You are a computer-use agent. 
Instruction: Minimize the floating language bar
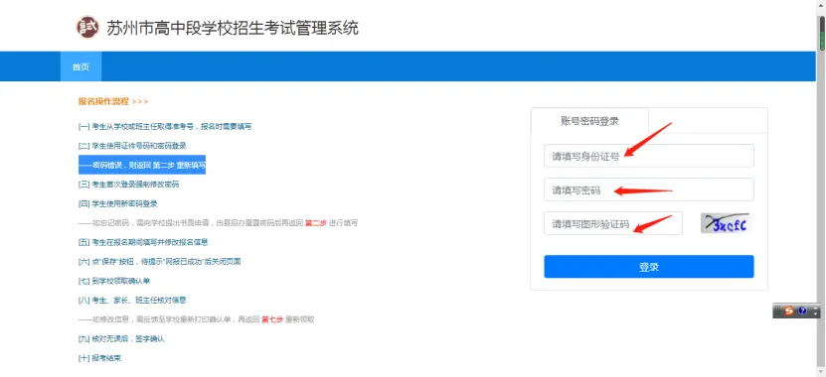[816, 309]
